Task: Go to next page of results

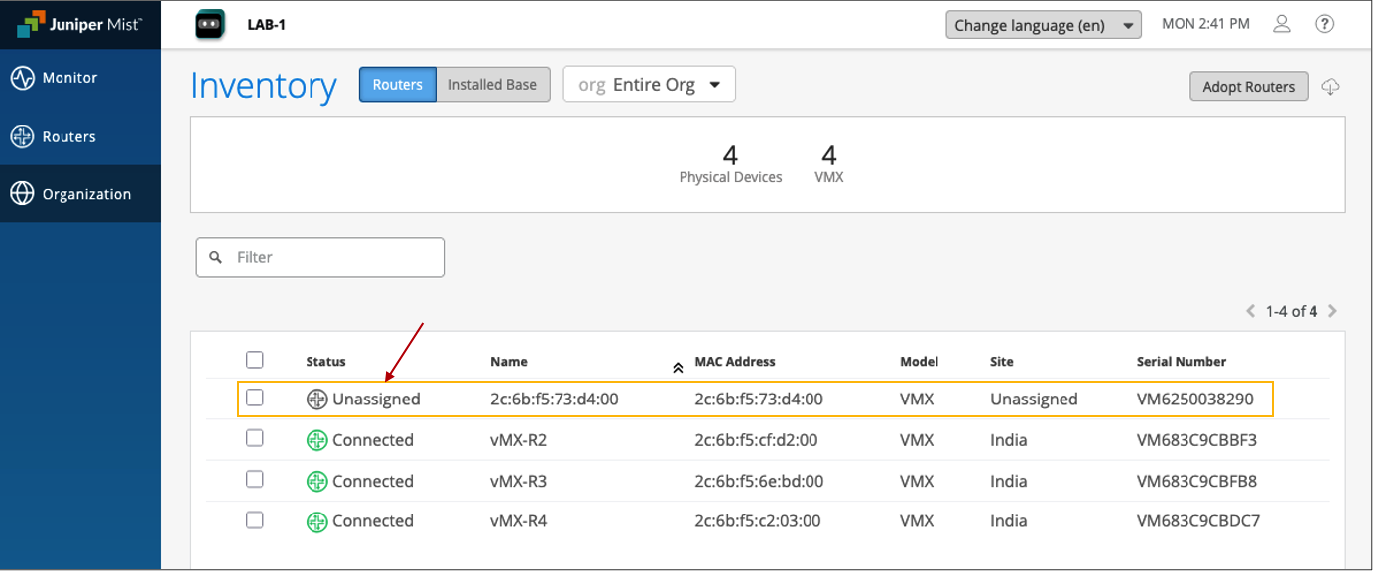Action: click(x=1332, y=311)
